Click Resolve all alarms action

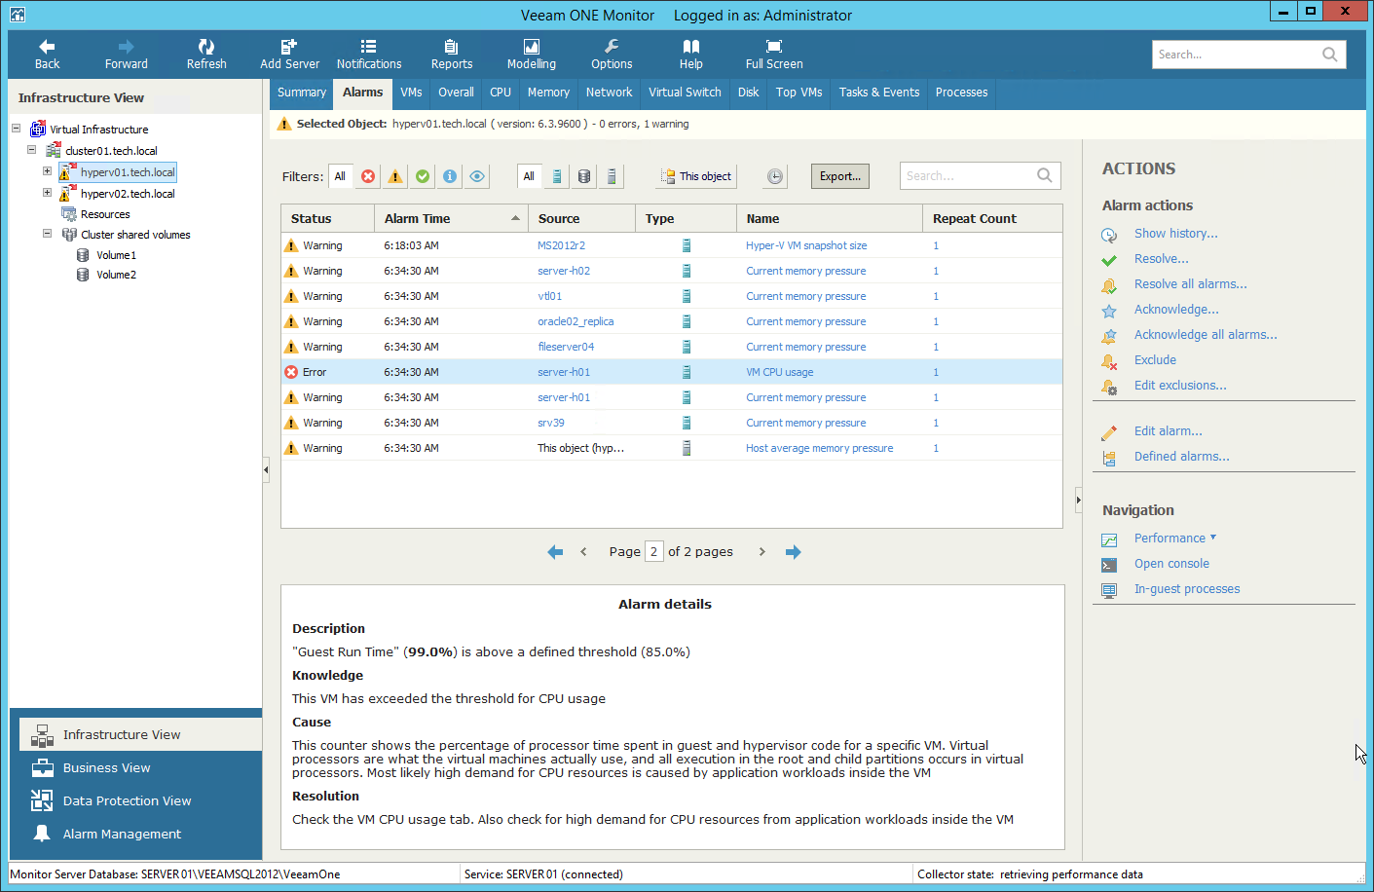1190,284
